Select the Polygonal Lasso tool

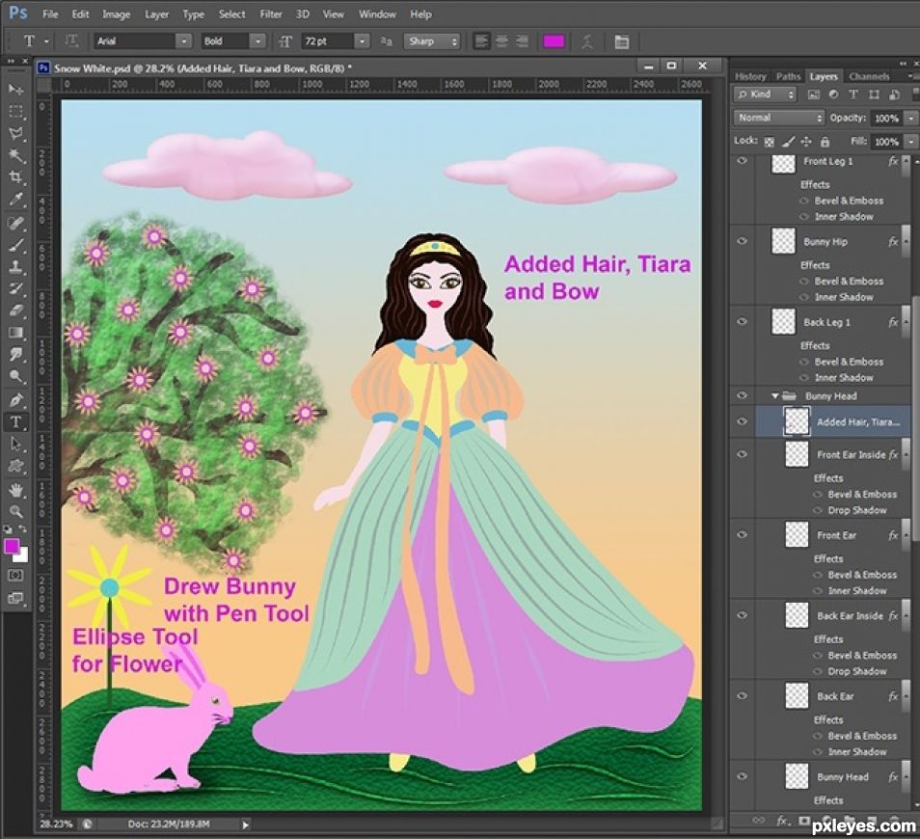click(x=15, y=133)
